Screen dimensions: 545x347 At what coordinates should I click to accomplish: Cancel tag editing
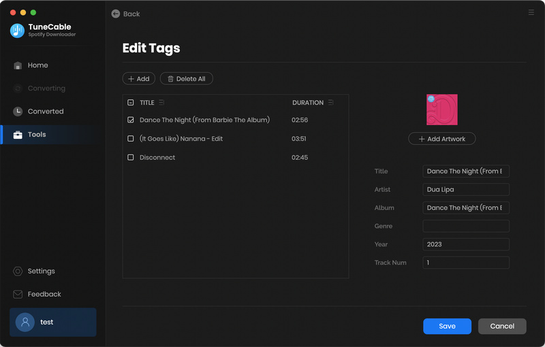(x=502, y=326)
